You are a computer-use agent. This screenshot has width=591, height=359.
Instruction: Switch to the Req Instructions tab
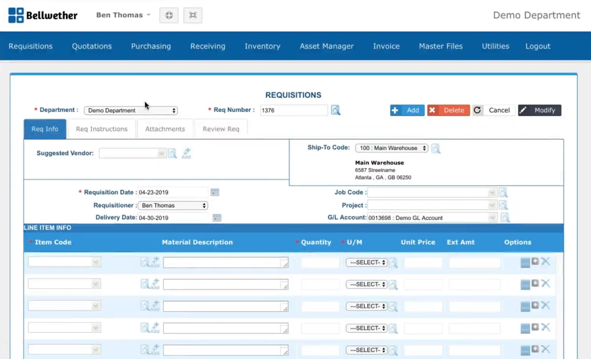101,129
